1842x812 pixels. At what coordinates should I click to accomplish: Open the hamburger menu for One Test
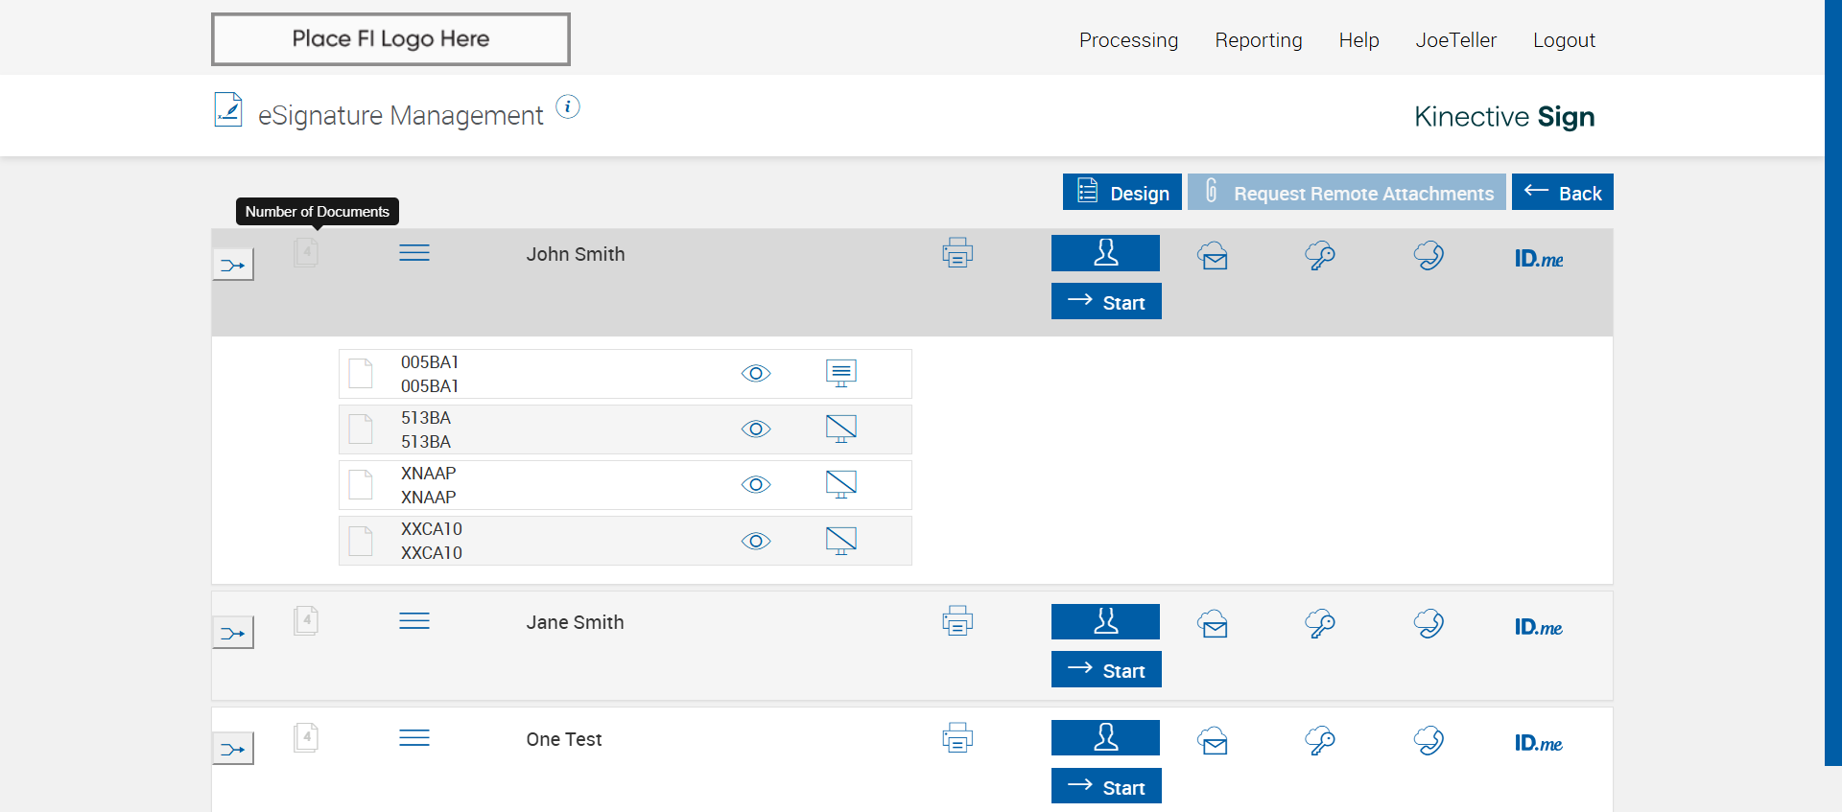pyautogui.click(x=414, y=738)
